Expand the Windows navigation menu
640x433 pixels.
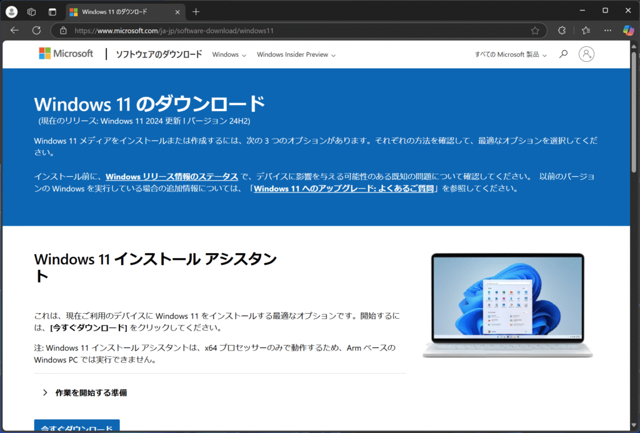tap(229, 55)
